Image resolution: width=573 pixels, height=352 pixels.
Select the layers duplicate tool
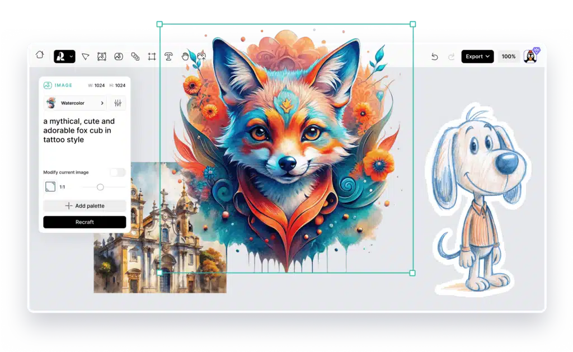click(135, 56)
